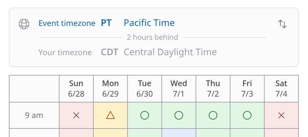Select the circle mark for Friday 9 am
Viewport: 308px width, 137px height.
247,115
